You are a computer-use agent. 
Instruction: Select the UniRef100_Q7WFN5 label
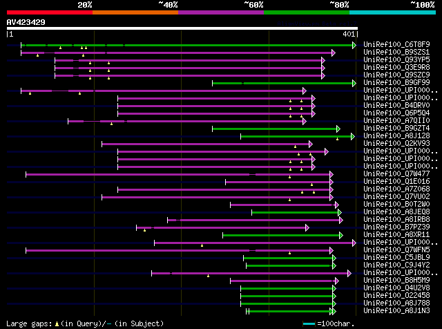(396, 250)
